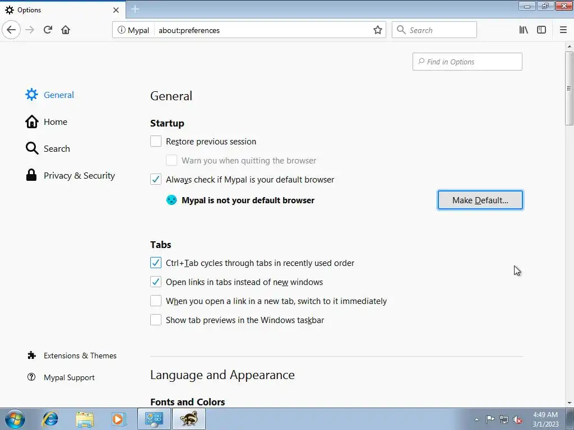Click the Action Center flag icon

tap(490, 419)
